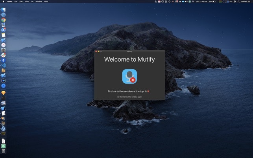The width and height of the screenshot is (253, 158).
Task: Launch Safari from the dock
Action: [4, 15]
